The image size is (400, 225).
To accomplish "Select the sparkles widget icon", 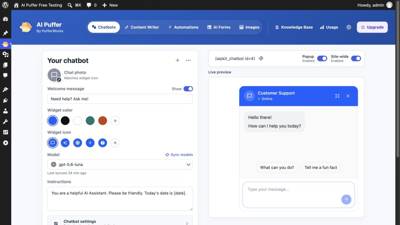I will 65,143.
